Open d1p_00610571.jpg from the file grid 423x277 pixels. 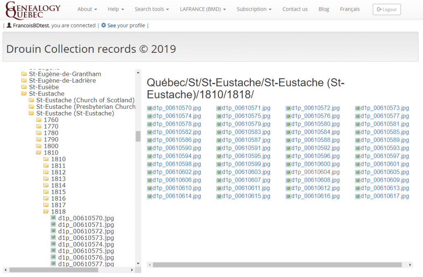click(246, 108)
